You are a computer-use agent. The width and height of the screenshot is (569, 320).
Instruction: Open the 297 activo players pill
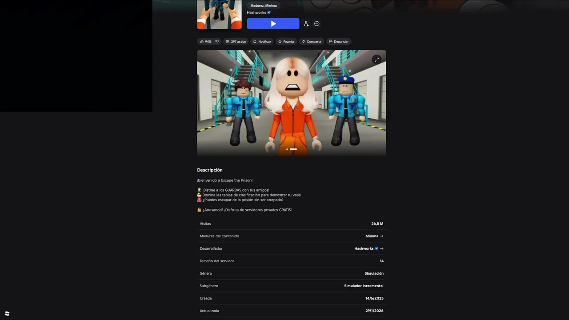[236, 41]
